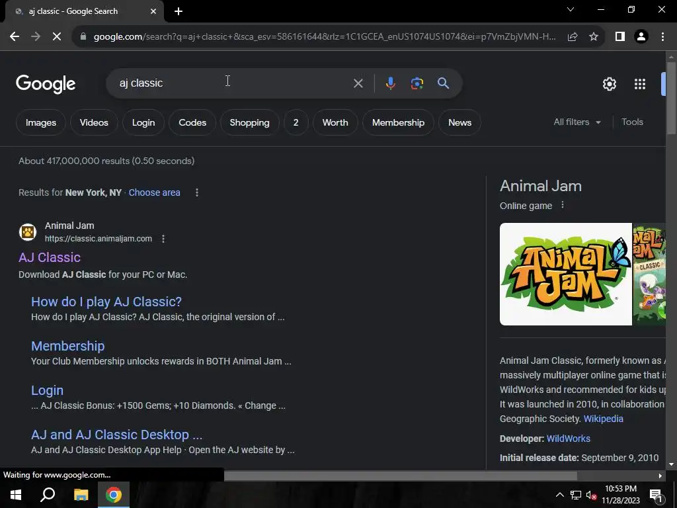Open the site information lock icon
This screenshot has height=508, width=677.
tap(83, 37)
